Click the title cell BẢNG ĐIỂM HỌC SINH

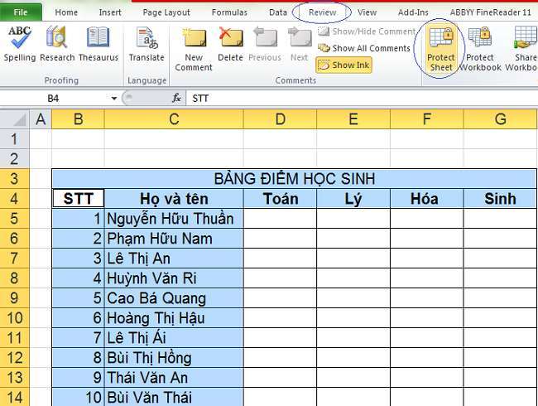point(295,179)
